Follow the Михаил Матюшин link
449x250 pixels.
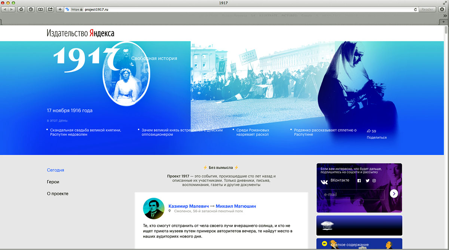click(236, 206)
